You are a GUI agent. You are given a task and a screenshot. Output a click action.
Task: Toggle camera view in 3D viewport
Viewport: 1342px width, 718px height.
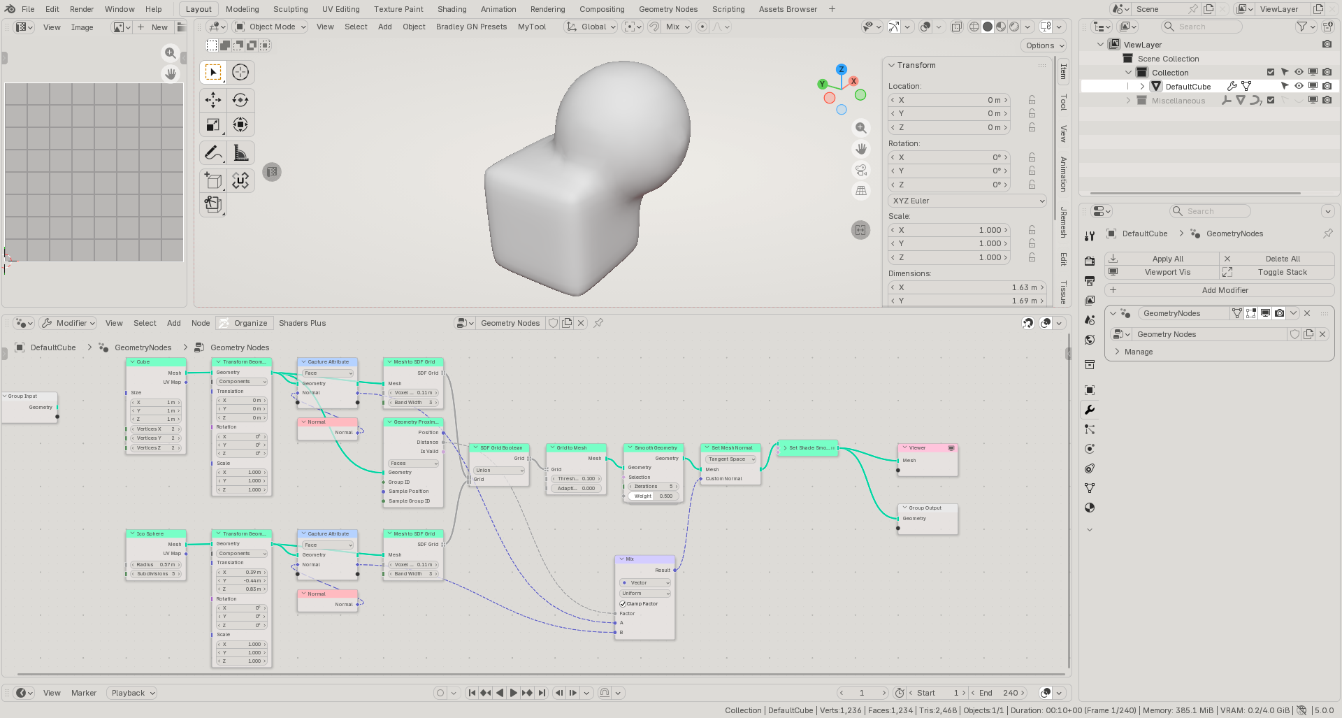click(x=861, y=170)
